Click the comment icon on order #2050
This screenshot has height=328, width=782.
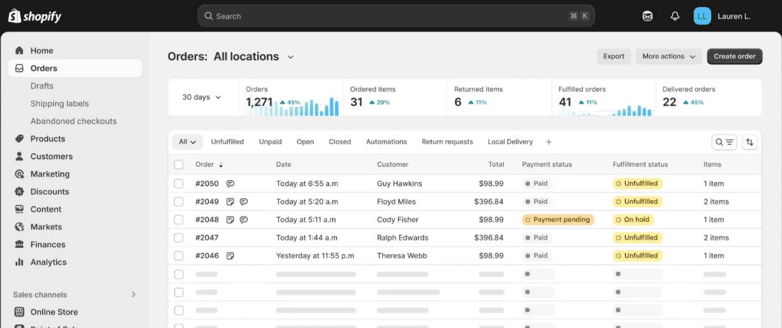230,184
